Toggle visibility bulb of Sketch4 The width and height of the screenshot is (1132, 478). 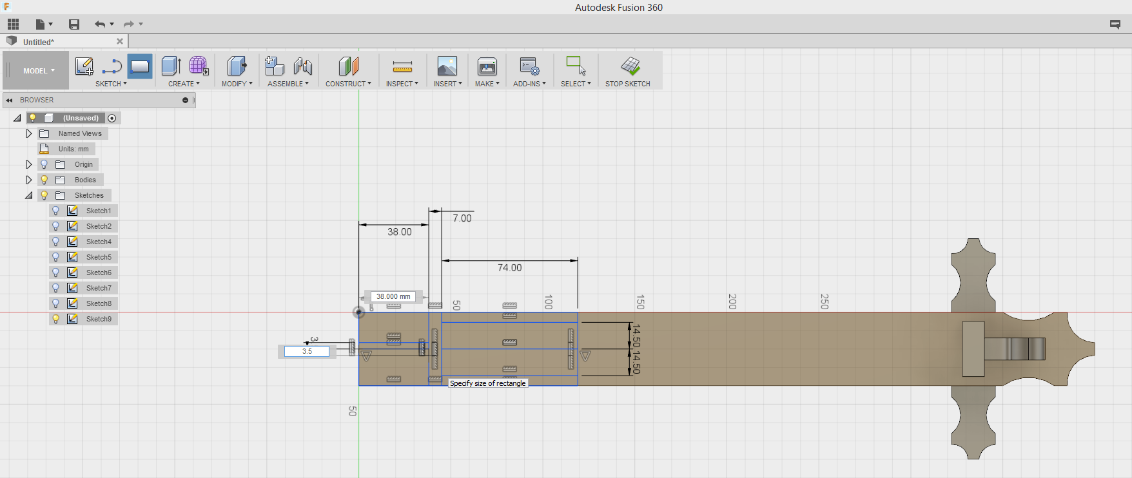point(55,242)
